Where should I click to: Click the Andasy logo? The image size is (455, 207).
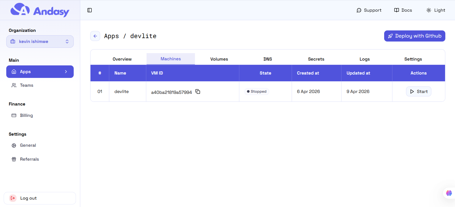[40, 10]
